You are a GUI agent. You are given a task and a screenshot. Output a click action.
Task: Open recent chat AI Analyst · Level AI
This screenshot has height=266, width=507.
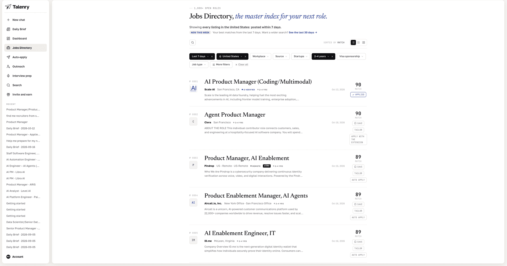point(18,191)
